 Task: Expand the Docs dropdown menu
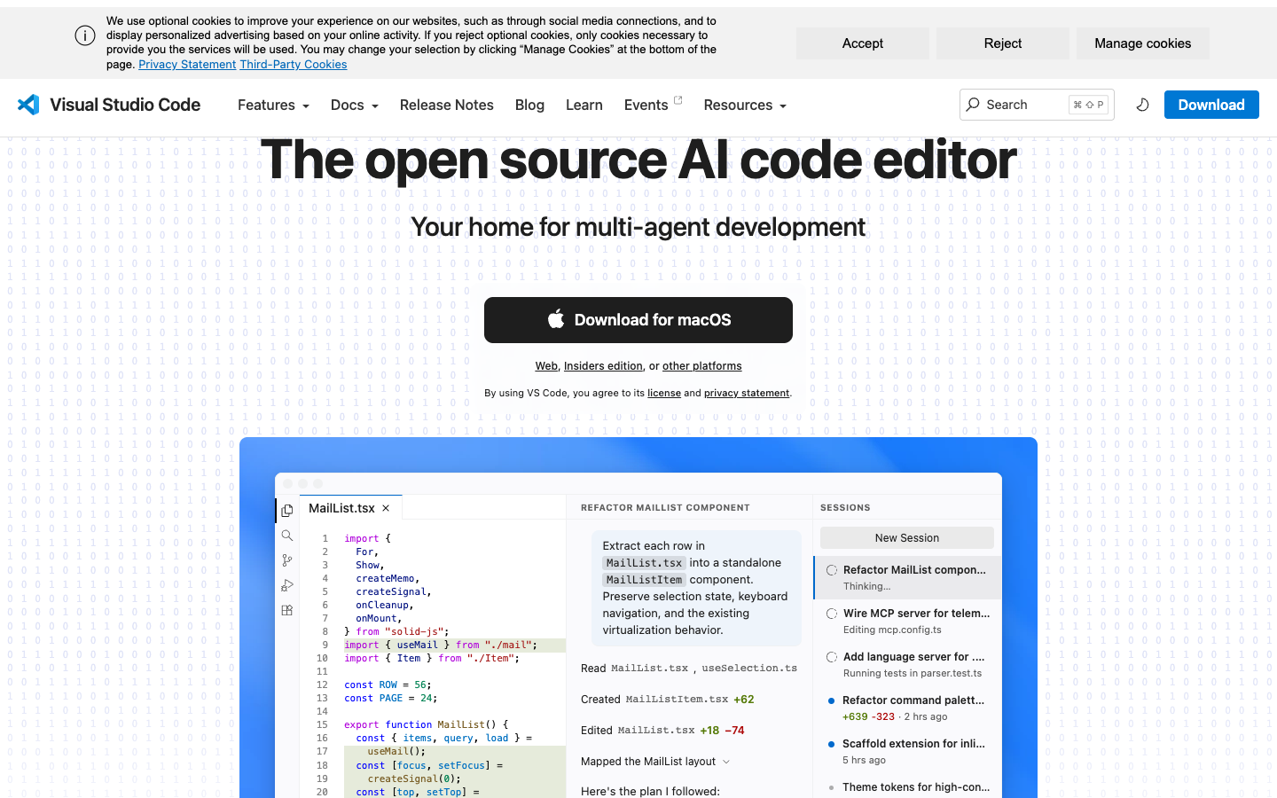coord(355,105)
